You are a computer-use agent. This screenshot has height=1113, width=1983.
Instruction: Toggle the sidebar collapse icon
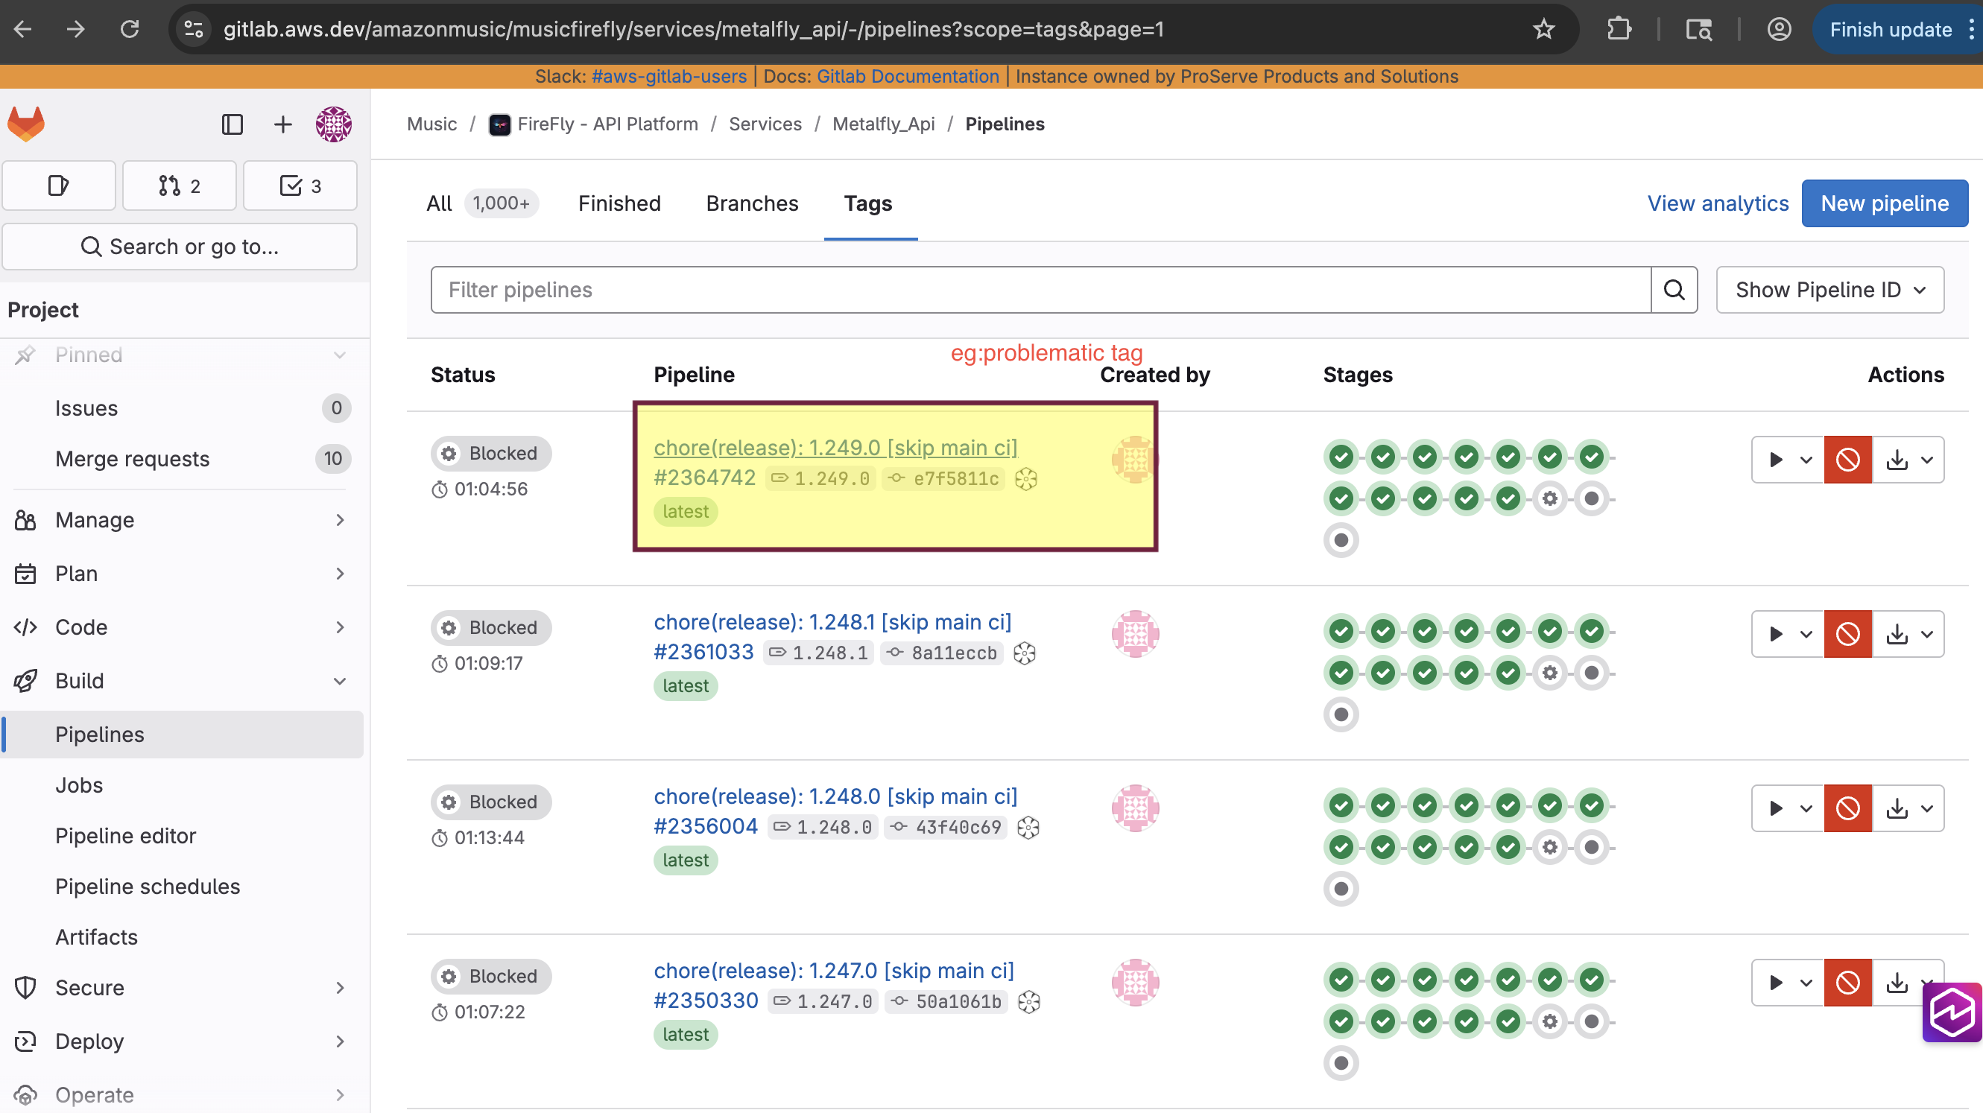tap(232, 124)
